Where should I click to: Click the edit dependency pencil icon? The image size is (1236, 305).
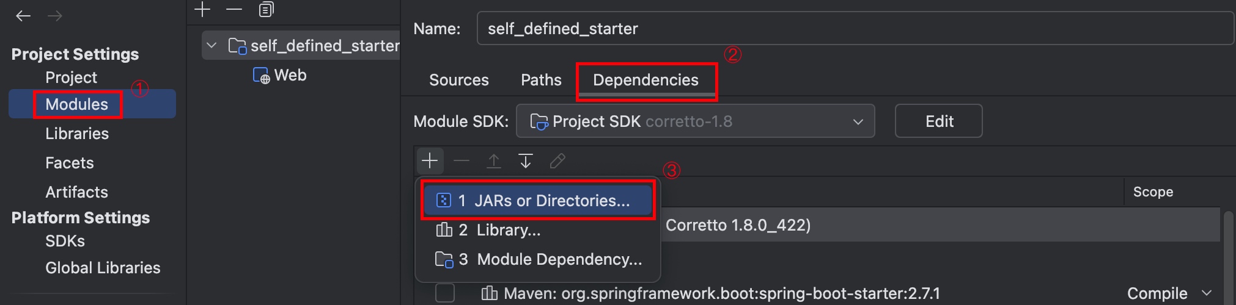[557, 160]
